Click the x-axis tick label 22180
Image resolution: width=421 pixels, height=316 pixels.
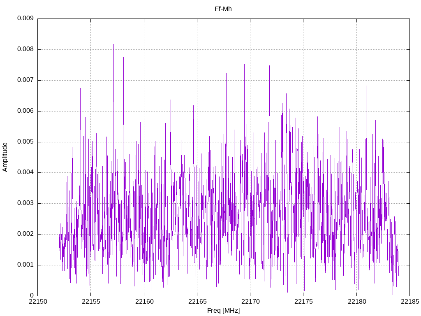pyautogui.click(x=357, y=302)
